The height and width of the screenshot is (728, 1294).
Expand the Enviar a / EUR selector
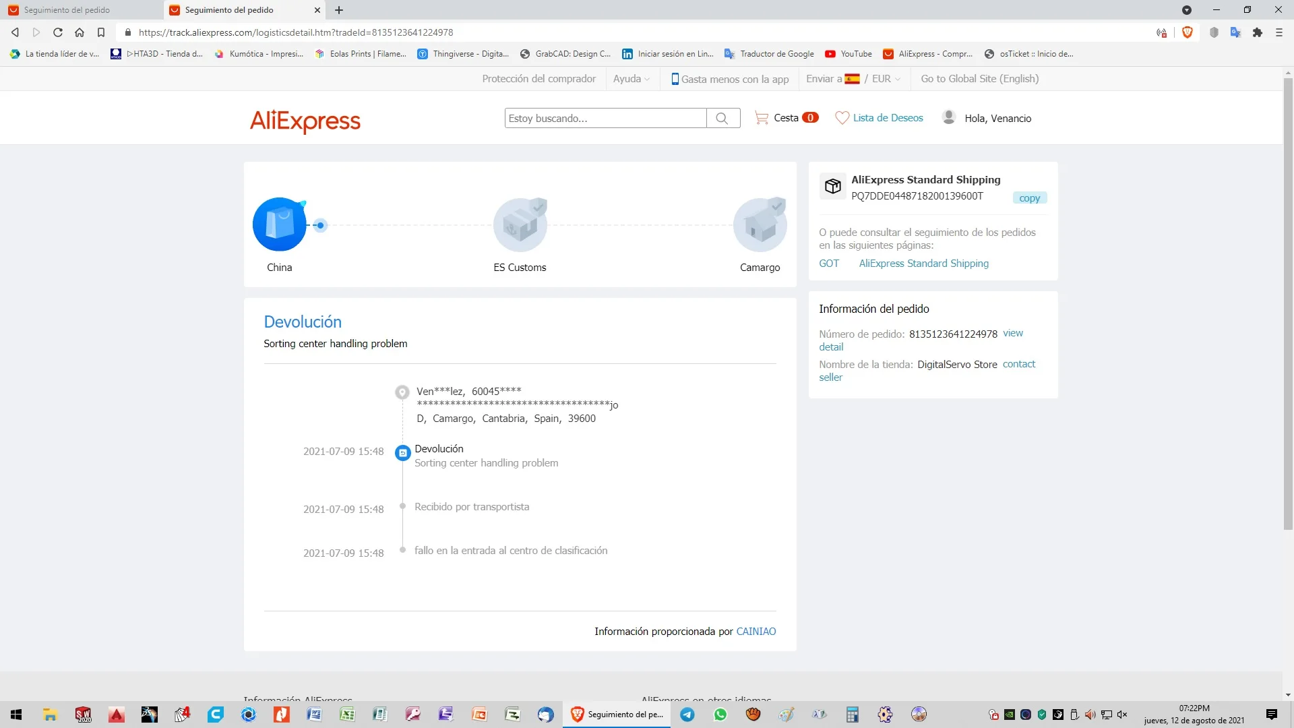(x=853, y=79)
